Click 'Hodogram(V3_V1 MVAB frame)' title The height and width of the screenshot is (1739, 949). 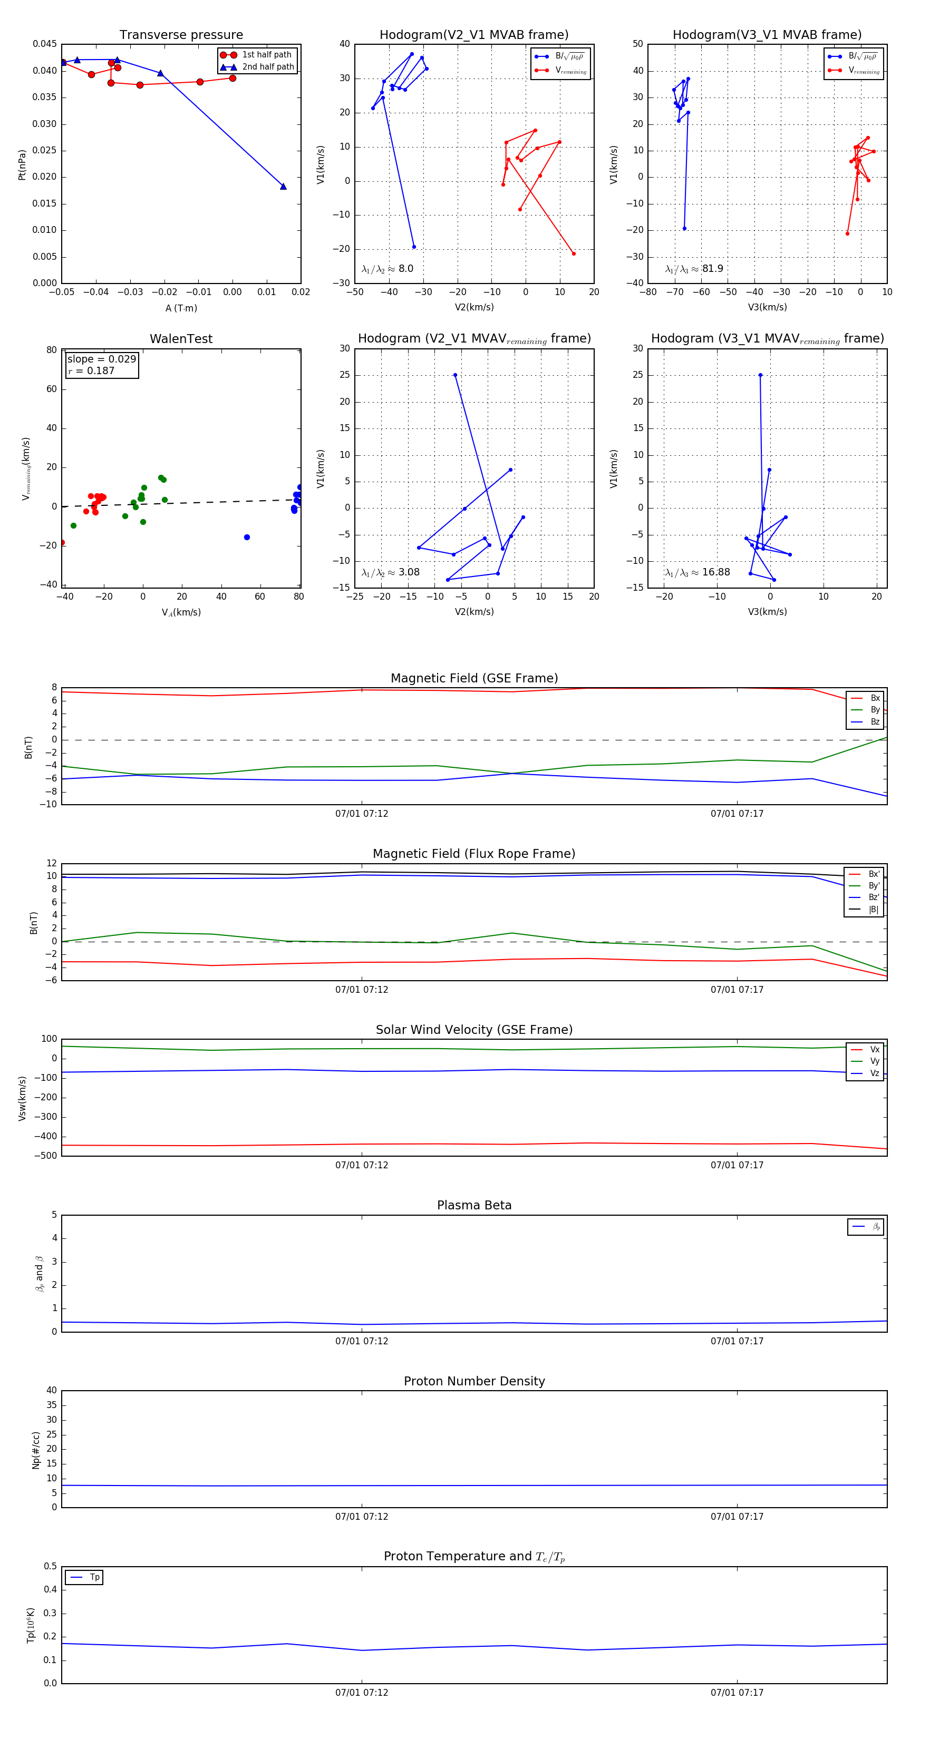coord(767,35)
